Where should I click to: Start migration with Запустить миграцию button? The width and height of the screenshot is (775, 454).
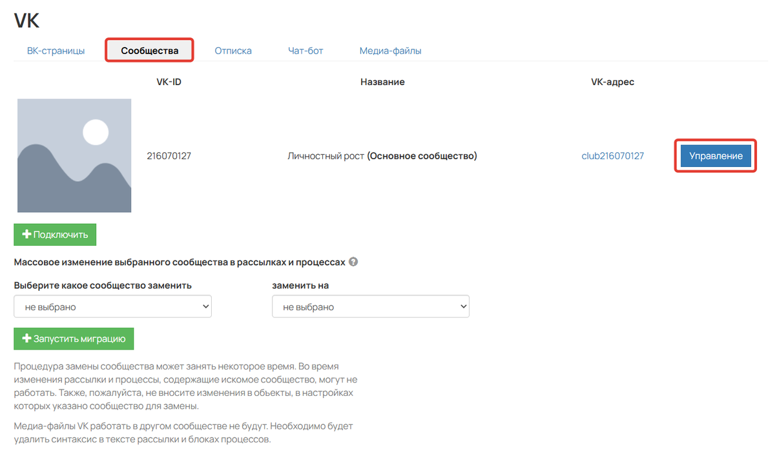click(x=74, y=339)
